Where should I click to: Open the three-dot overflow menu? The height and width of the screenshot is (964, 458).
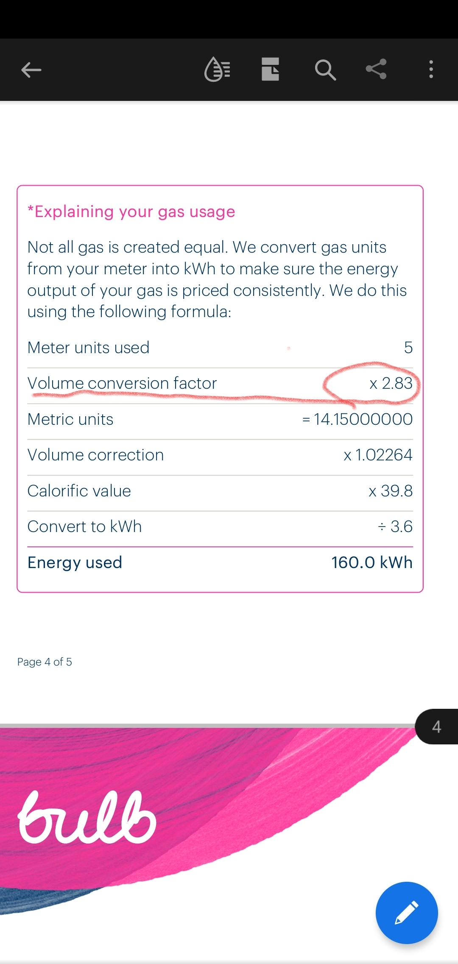431,69
